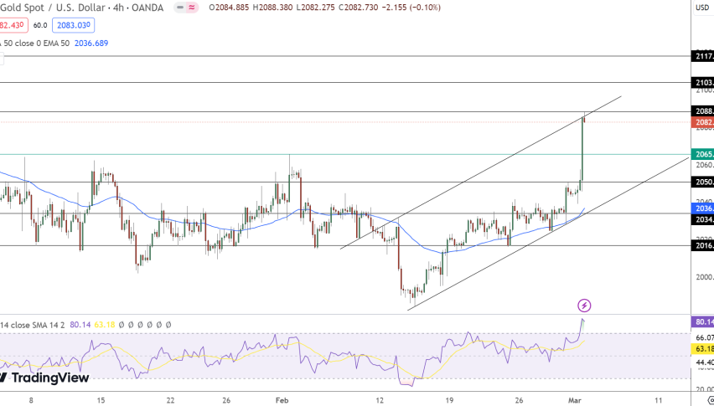714x406 pixels.
Task: Click the purple RSI 80.14 axis label
Action: 702,322
